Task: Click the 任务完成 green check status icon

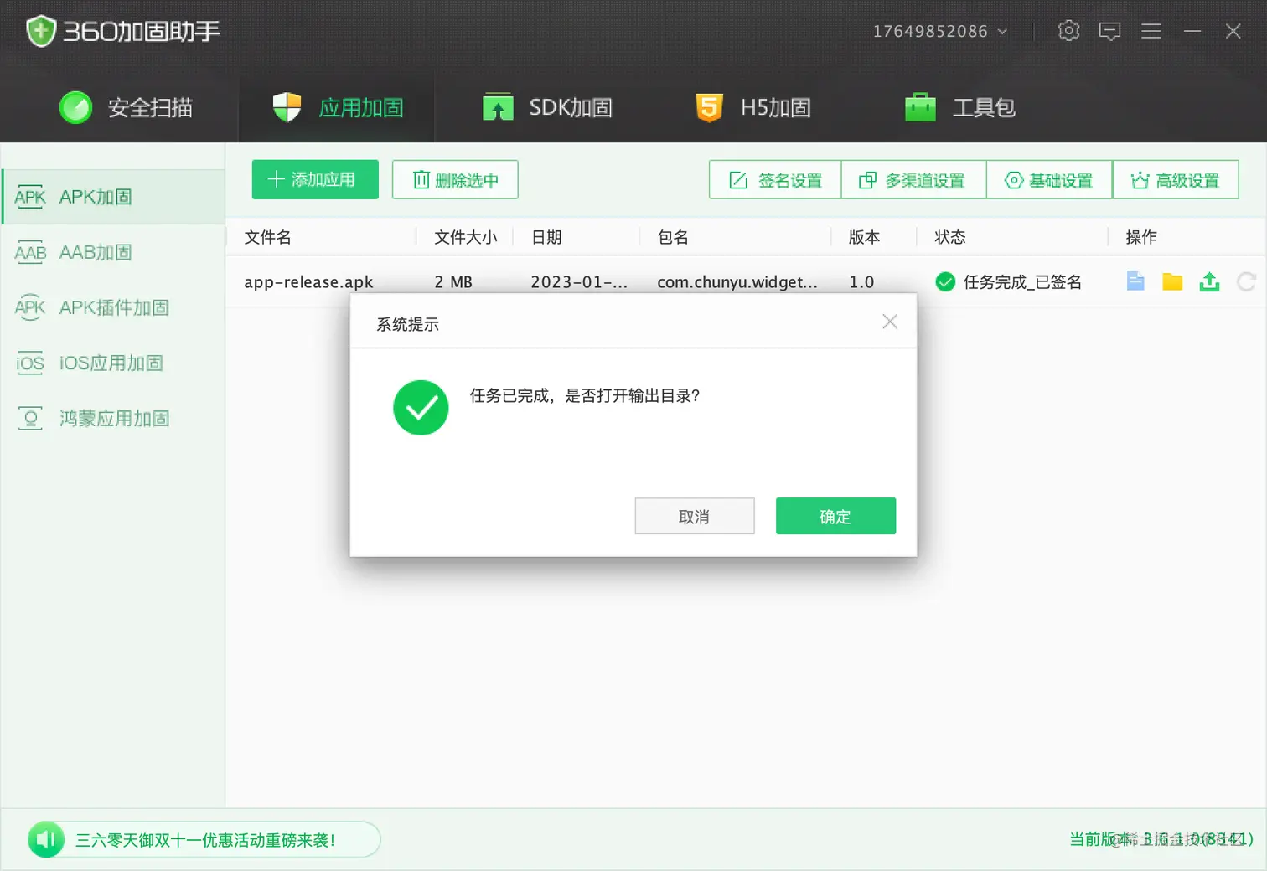Action: [945, 282]
